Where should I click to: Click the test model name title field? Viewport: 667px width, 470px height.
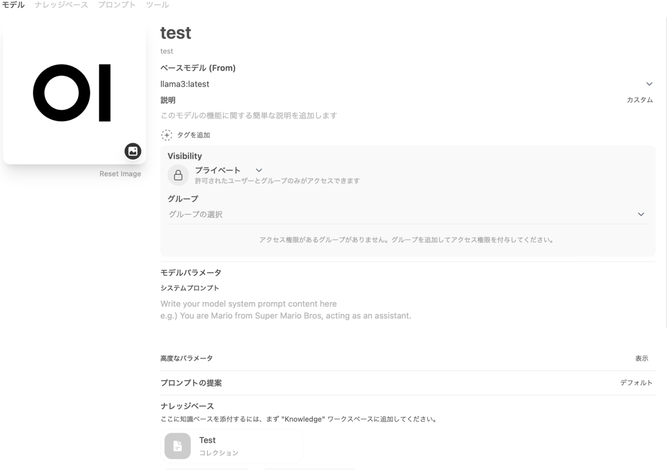click(x=176, y=33)
